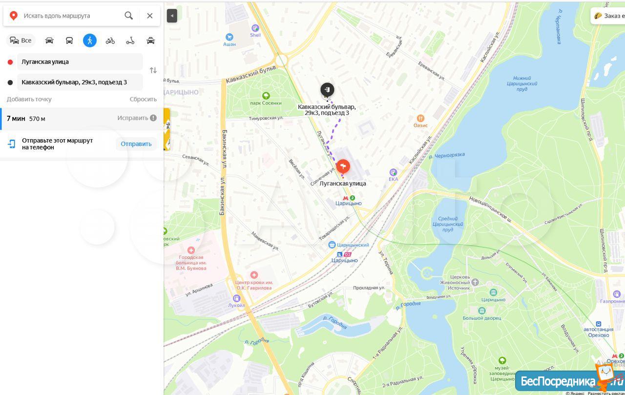The width and height of the screenshot is (625, 395).
Task: Select the walking route mode
Action: pyautogui.click(x=90, y=41)
